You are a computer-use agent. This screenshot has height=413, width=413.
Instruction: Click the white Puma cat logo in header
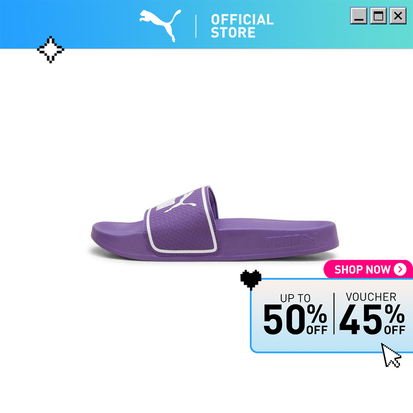tap(160, 26)
